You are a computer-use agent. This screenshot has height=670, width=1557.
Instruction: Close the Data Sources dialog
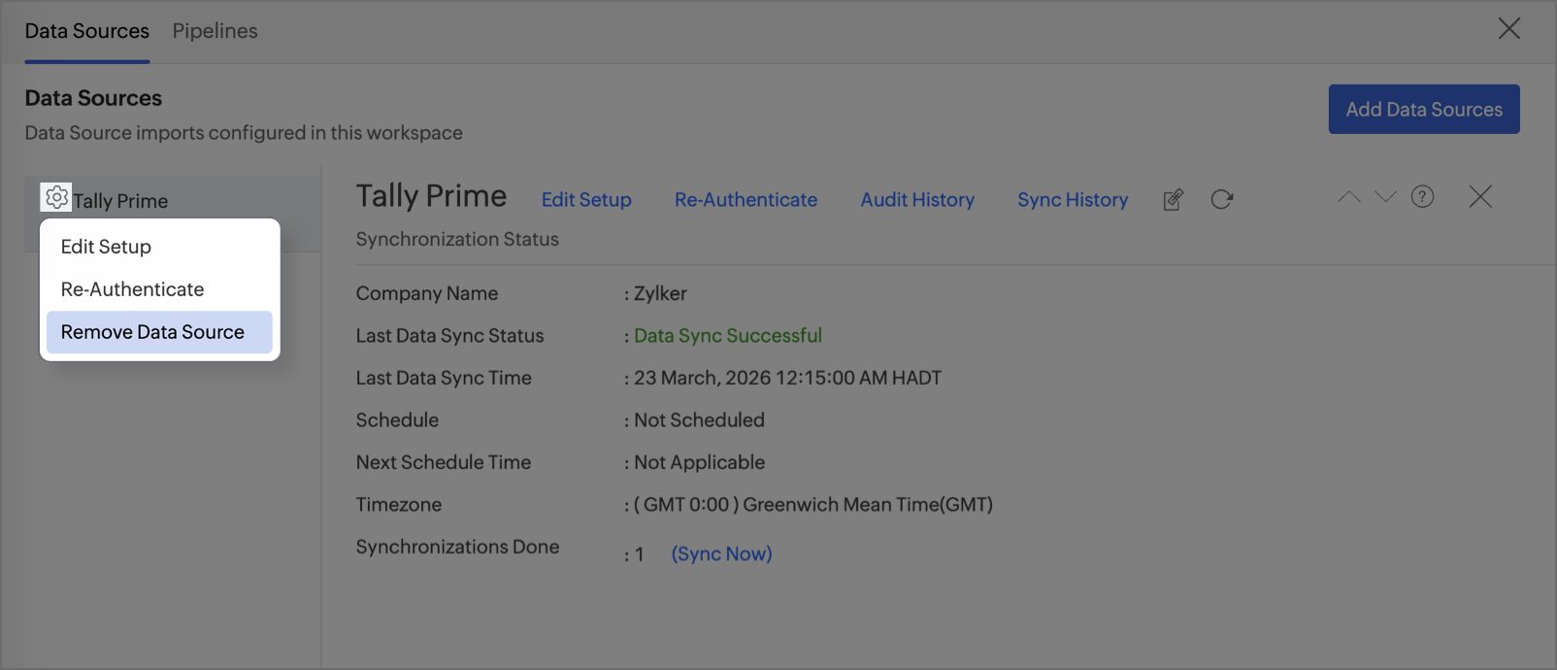coord(1508,29)
